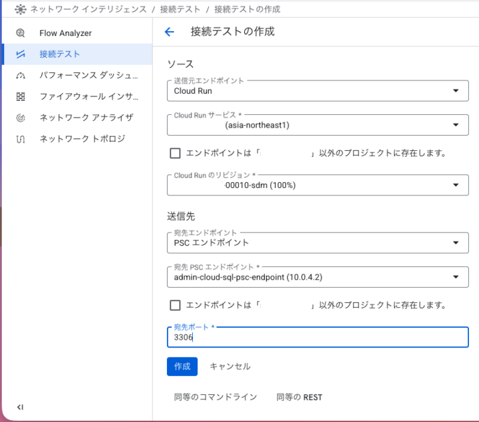The height and width of the screenshot is (422, 479).
Task: Open the Flow Analyzer menu item
Action: click(65, 33)
